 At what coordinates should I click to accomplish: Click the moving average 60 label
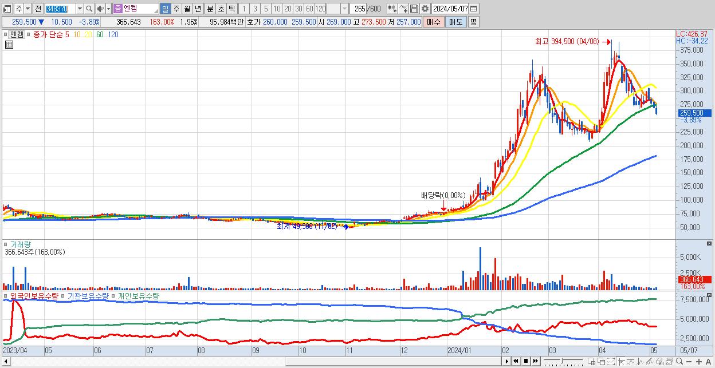pos(100,34)
